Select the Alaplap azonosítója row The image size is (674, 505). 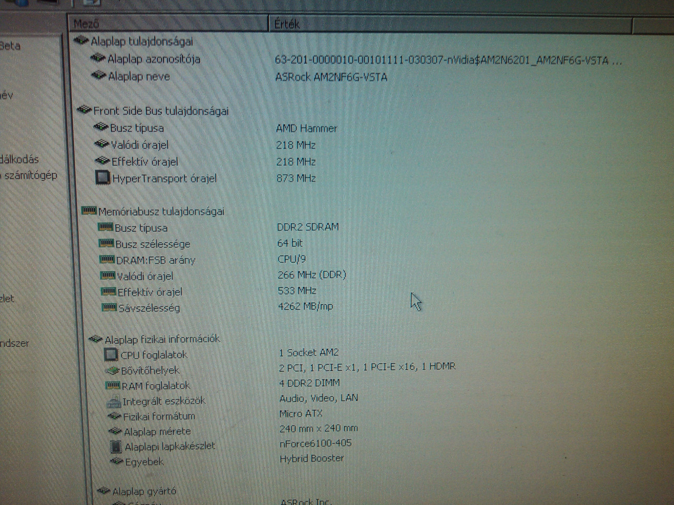(154, 59)
